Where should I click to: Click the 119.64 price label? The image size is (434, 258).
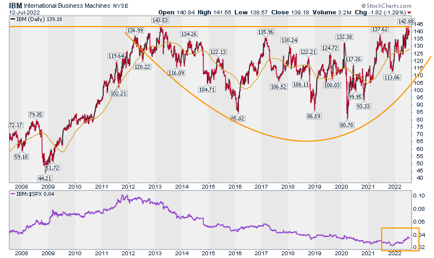pos(116,55)
